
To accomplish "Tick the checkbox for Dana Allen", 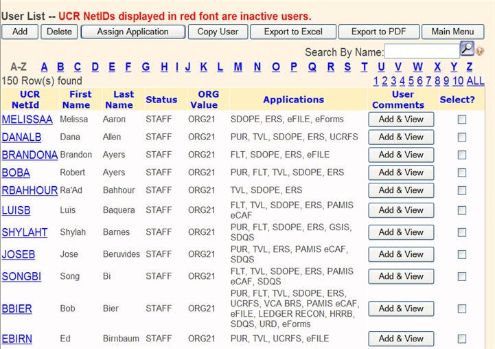I will 462,137.
